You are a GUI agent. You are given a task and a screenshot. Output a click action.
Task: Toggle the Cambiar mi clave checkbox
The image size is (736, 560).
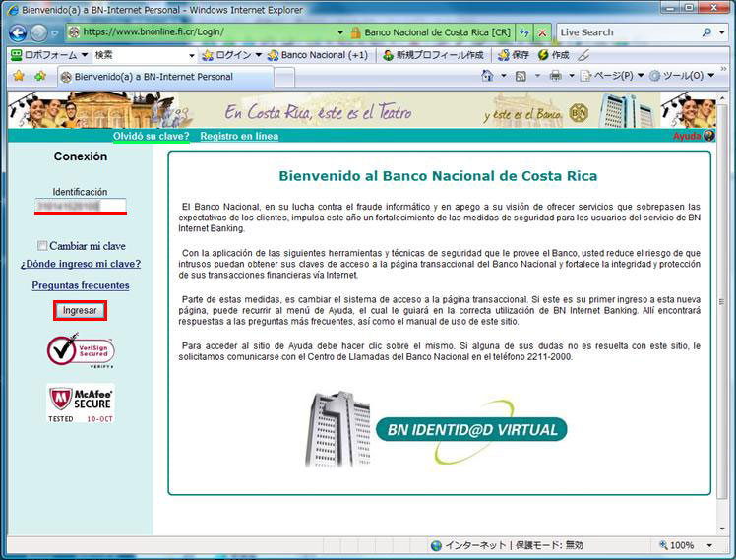tap(42, 246)
